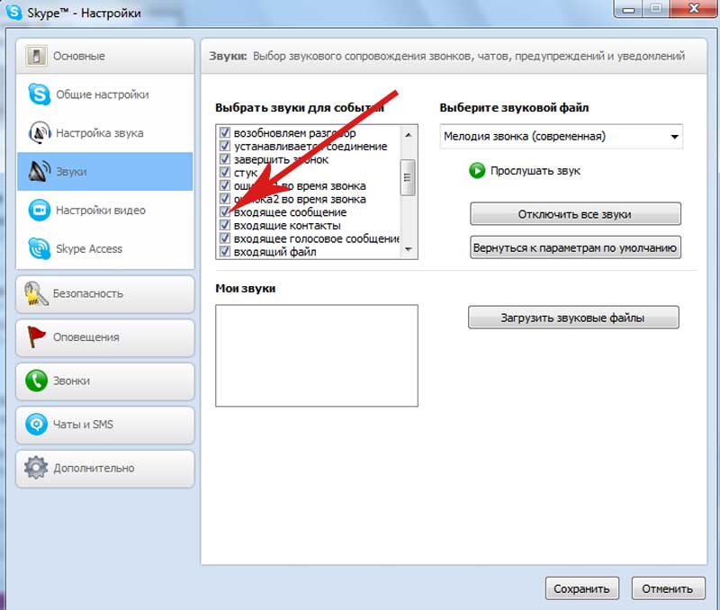
Task: Open Настройки видео page
Action: click(x=105, y=211)
